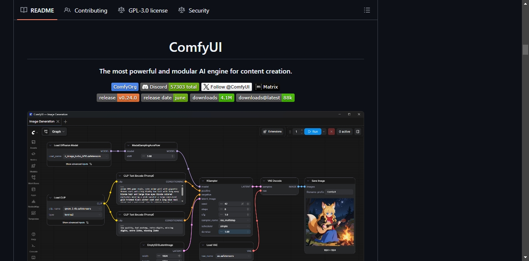Open sampler_name res_multistep dropdown

coord(234,220)
